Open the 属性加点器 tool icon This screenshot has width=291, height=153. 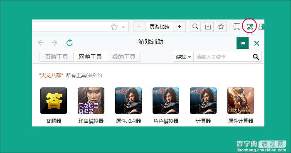pos(128,101)
